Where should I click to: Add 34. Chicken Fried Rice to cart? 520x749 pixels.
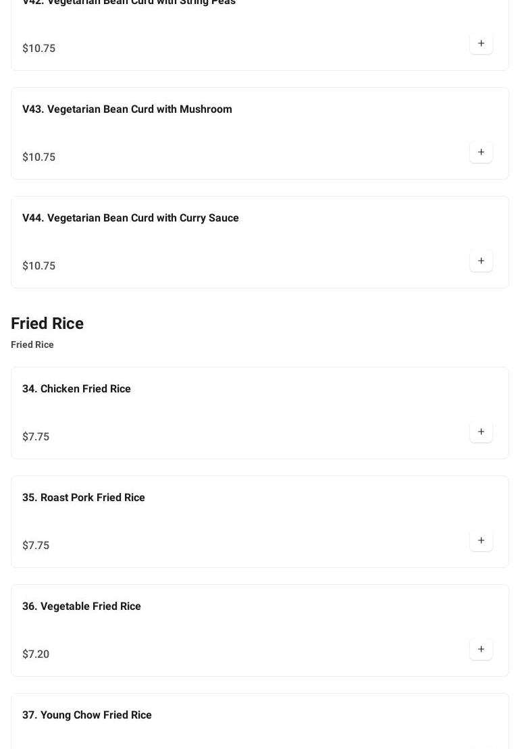tap(481, 432)
